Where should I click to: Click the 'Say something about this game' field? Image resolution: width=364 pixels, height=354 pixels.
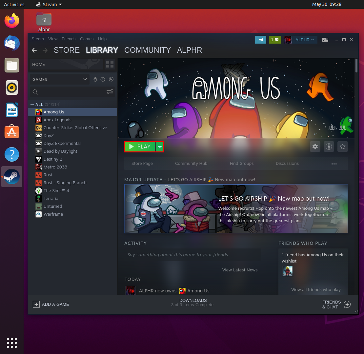point(193,255)
